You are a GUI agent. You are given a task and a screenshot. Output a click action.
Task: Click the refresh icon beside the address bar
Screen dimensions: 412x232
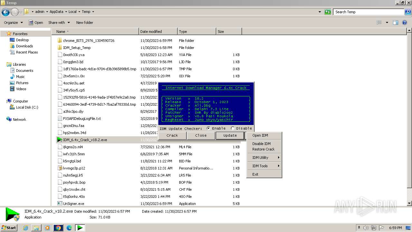pos(328,12)
